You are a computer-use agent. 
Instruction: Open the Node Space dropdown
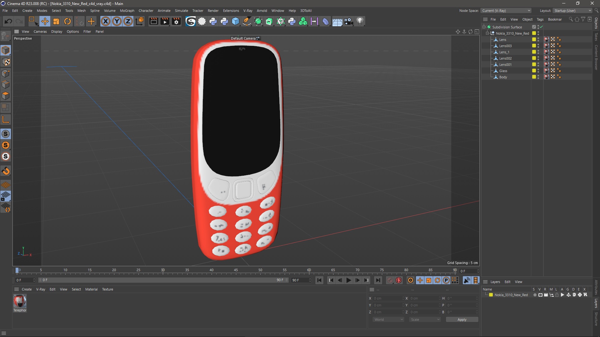506,11
